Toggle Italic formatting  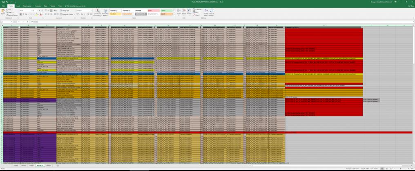(23, 14)
